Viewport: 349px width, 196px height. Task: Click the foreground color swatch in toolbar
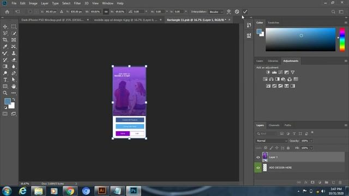click(7, 101)
